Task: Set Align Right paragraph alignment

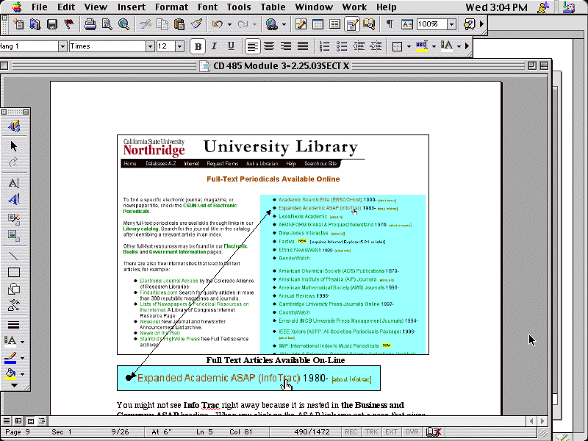Action: (x=286, y=46)
